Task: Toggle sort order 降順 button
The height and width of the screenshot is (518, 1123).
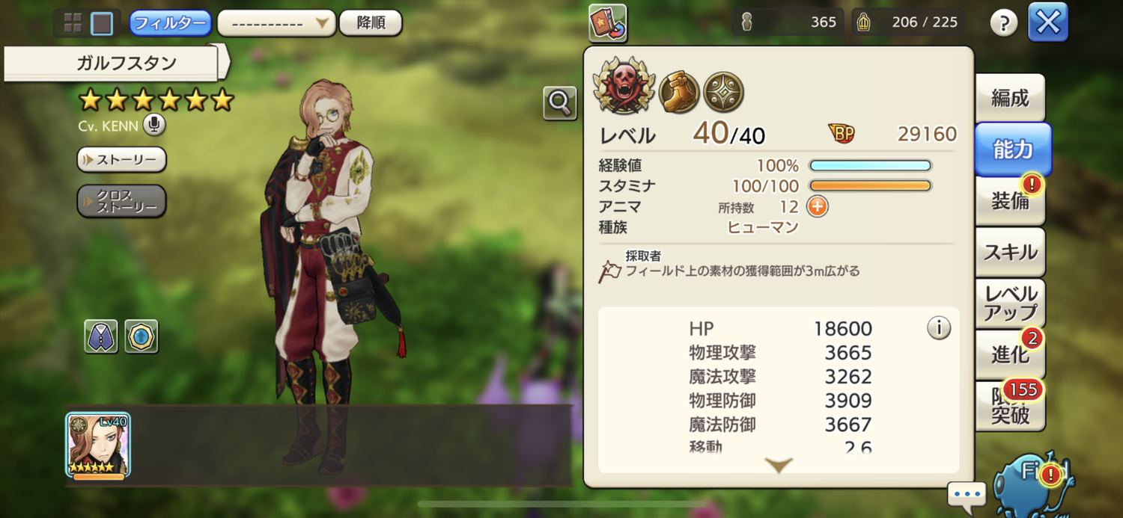Action: (x=371, y=23)
